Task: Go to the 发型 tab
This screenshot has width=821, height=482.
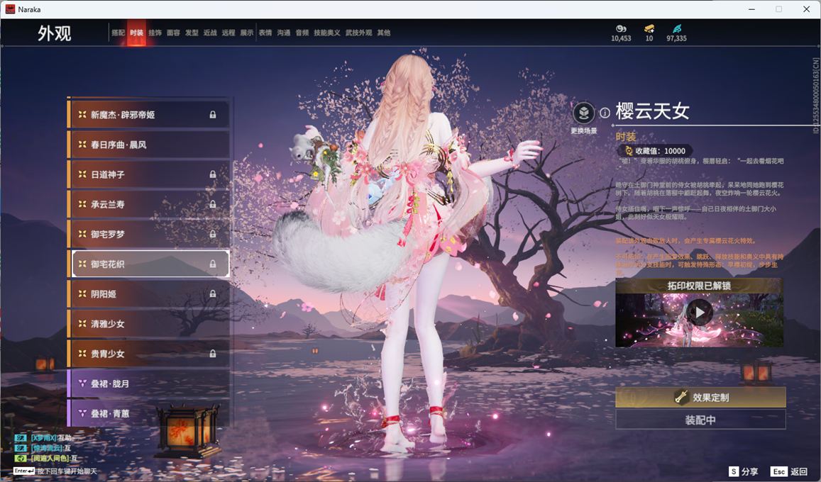Action: click(x=192, y=33)
